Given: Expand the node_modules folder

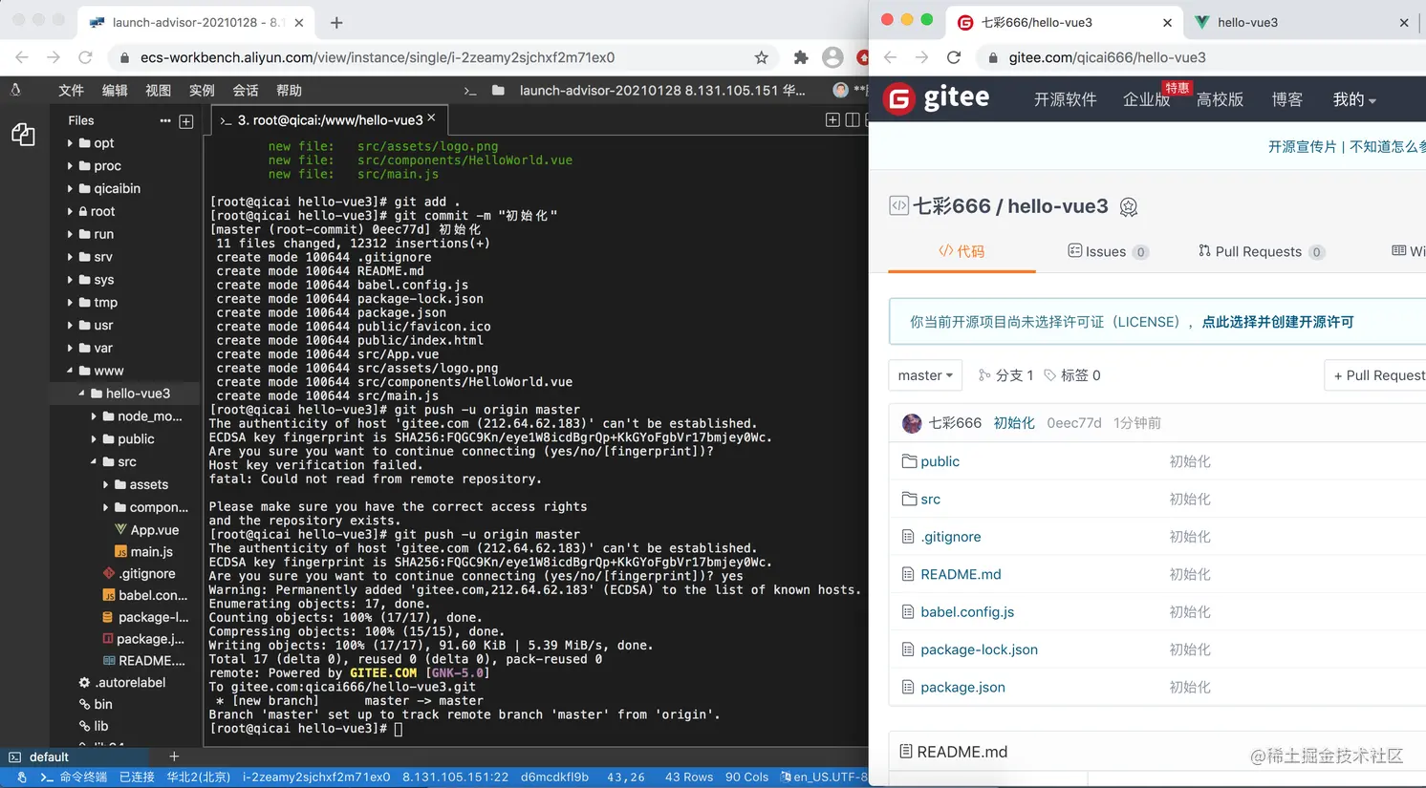Looking at the screenshot, I should tap(93, 416).
